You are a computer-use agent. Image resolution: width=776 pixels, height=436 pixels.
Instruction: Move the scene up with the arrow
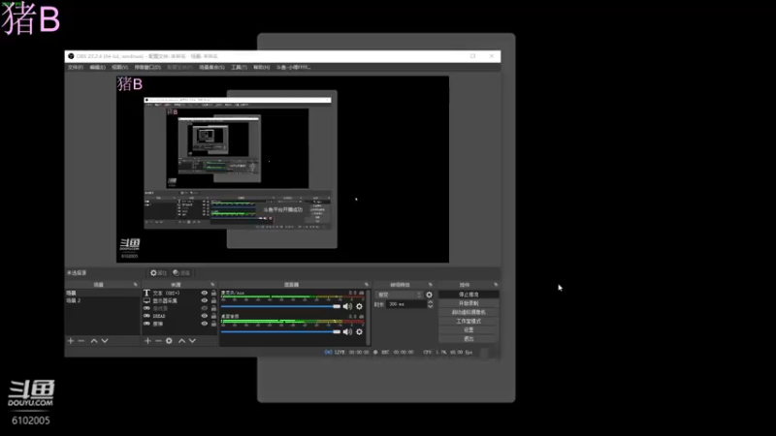(x=94, y=341)
